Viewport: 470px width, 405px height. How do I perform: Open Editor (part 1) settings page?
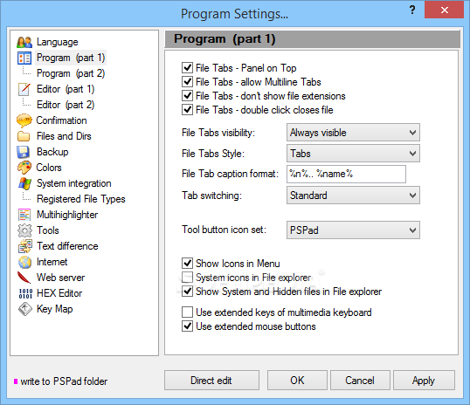tap(66, 89)
